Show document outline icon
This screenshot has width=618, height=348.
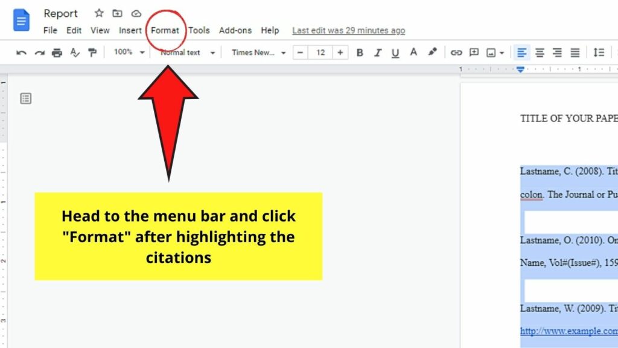pos(25,98)
